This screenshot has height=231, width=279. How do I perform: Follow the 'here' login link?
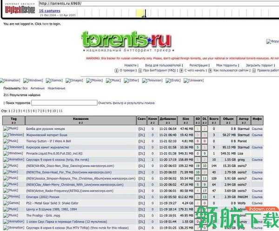[x=46, y=24]
